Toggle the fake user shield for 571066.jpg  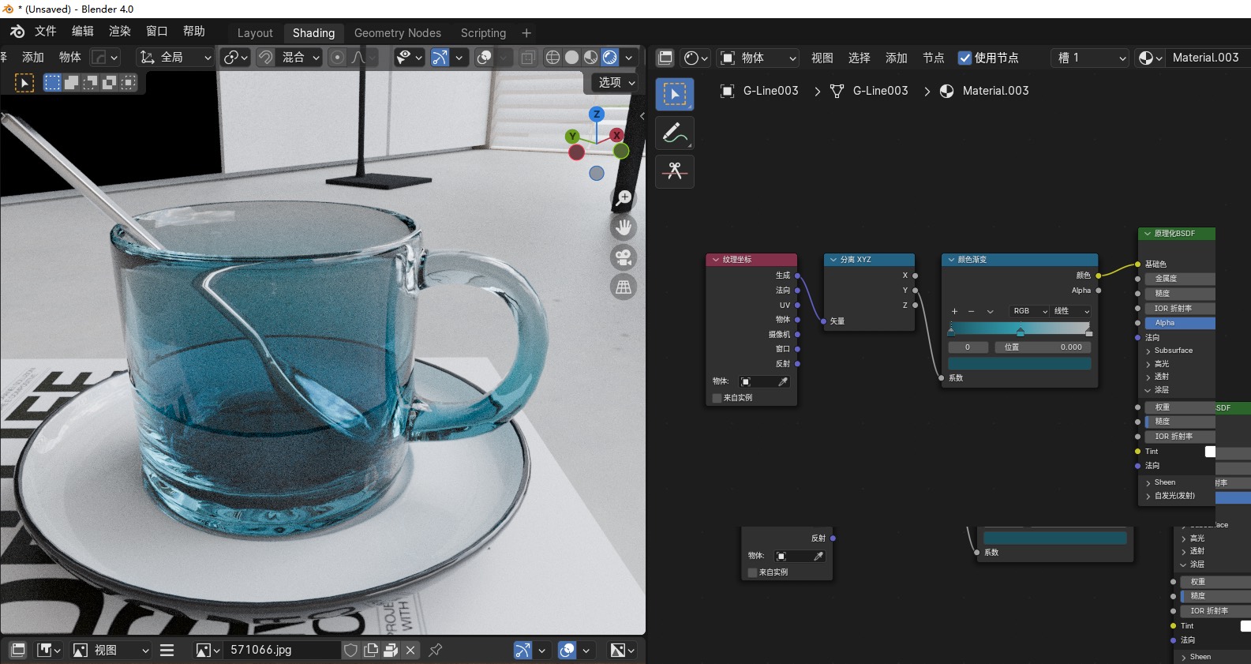tap(350, 650)
